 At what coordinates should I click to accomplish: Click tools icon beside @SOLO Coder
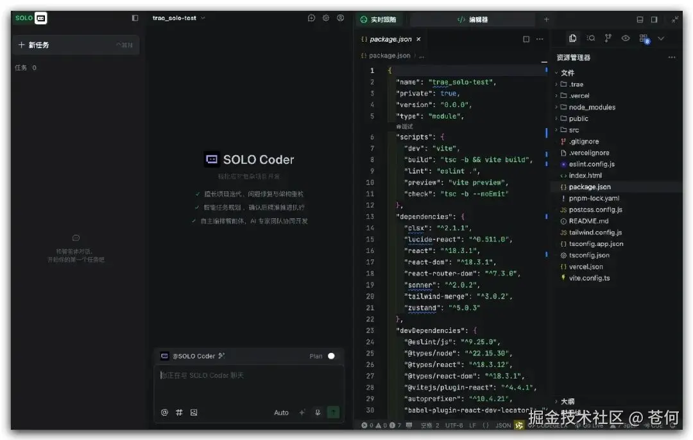(221, 355)
